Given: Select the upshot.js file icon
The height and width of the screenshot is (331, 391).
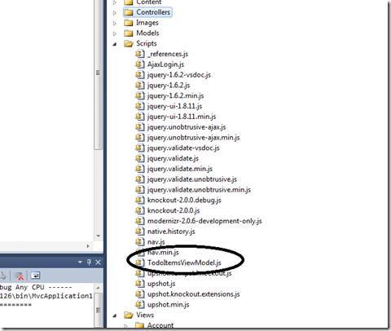Looking at the screenshot, I should pyautogui.click(x=139, y=284).
